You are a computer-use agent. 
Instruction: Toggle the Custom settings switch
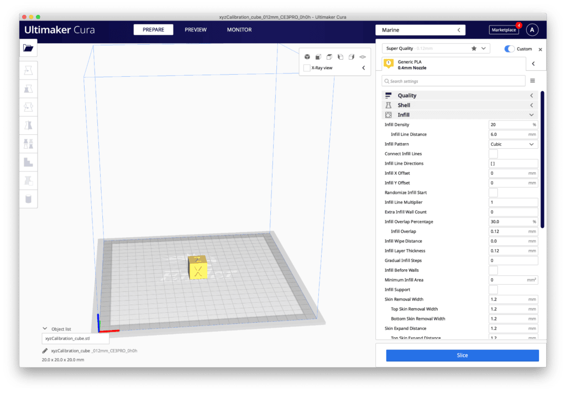(510, 49)
